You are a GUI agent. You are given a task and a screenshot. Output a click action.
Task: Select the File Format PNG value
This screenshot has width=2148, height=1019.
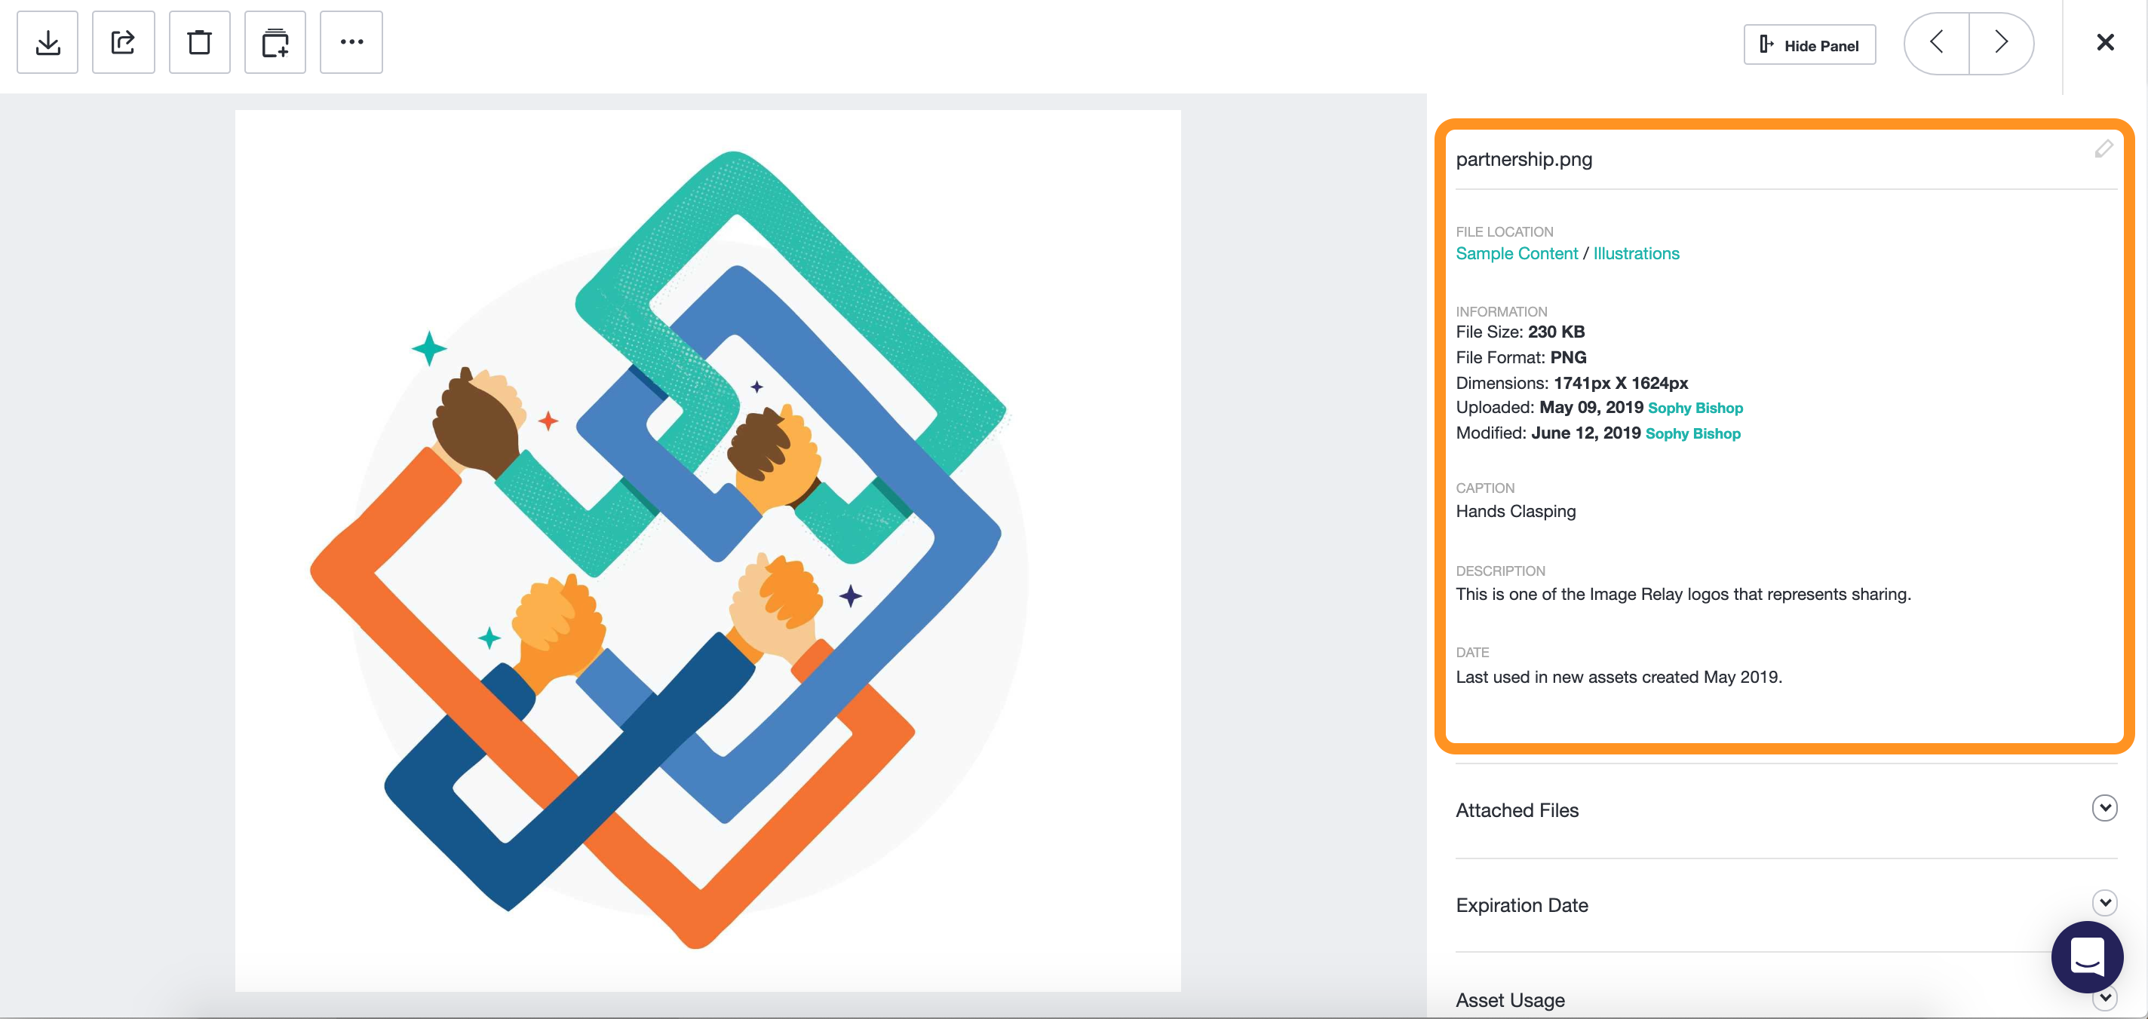1568,357
